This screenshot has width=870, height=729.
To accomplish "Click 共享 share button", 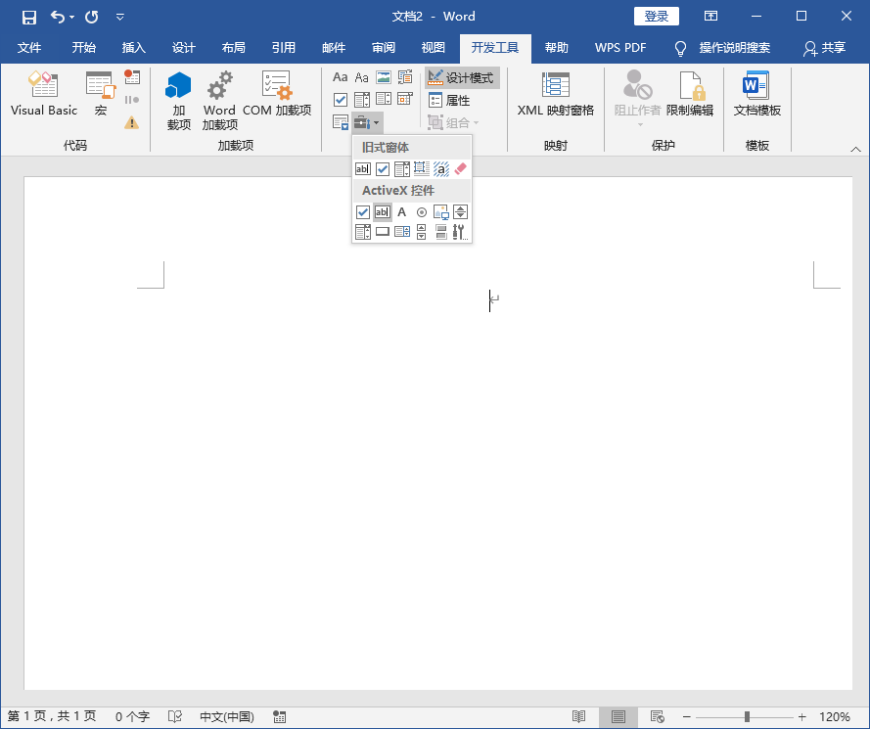I will point(825,48).
